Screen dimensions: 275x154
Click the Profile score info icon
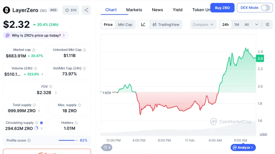(x=29, y=140)
